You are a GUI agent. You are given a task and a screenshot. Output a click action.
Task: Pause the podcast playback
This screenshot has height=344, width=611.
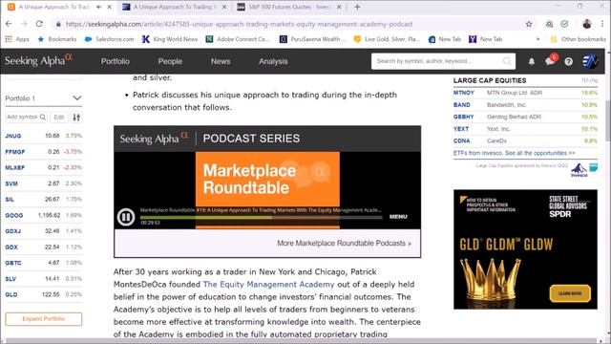coord(125,217)
